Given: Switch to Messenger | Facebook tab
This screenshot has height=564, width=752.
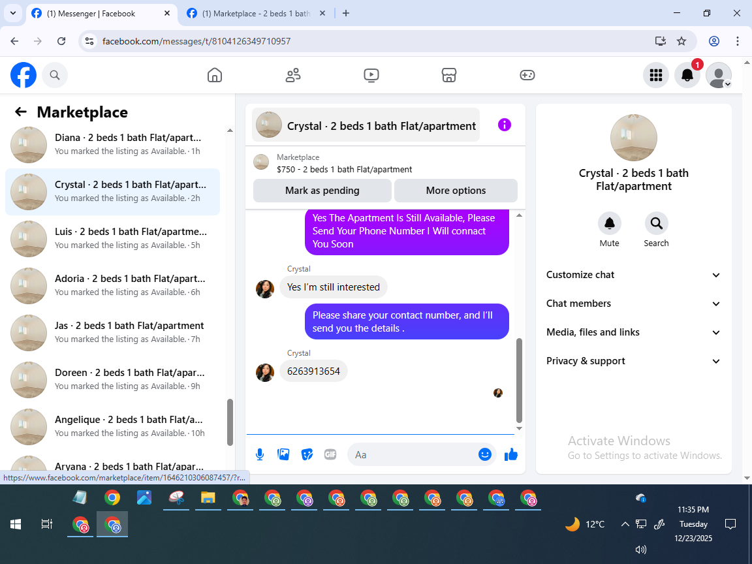Looking at the screenshot, I should [x=101, y=14].
